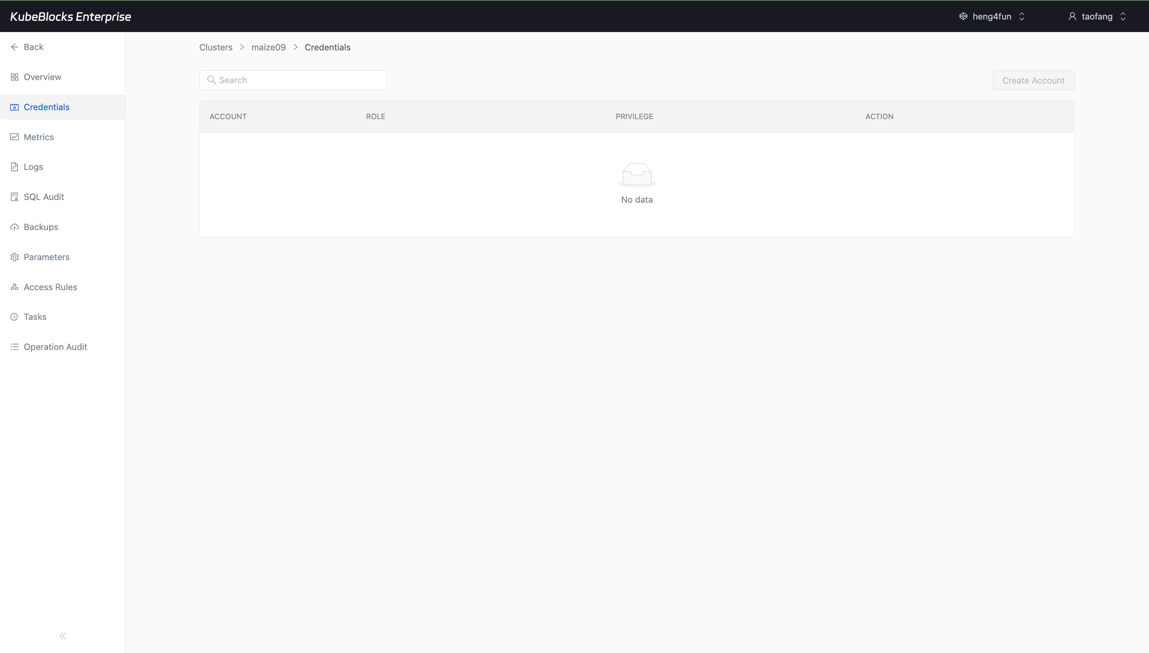The height and width of the screenshot is (653, 1149).
Task: Go Back from the cluster sidebar
Action: click(x=63, y=47)
